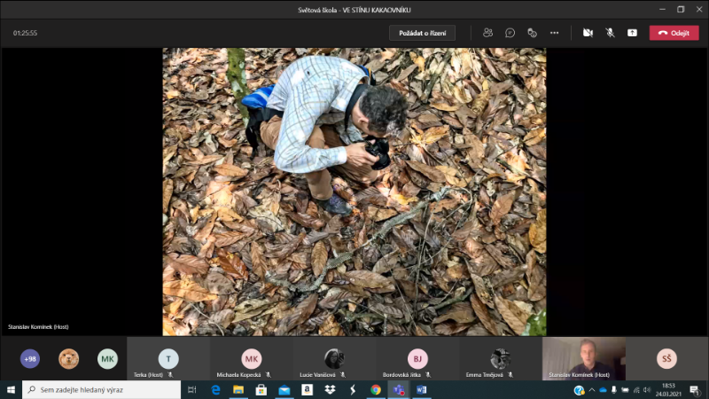
Task: Toggle the camera on
Action: point(587,33)
